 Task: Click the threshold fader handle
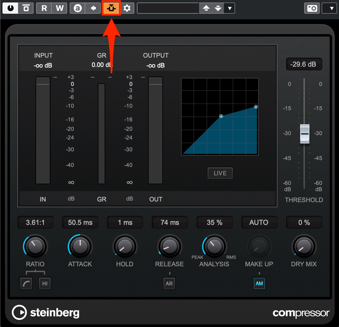point(304,134)
